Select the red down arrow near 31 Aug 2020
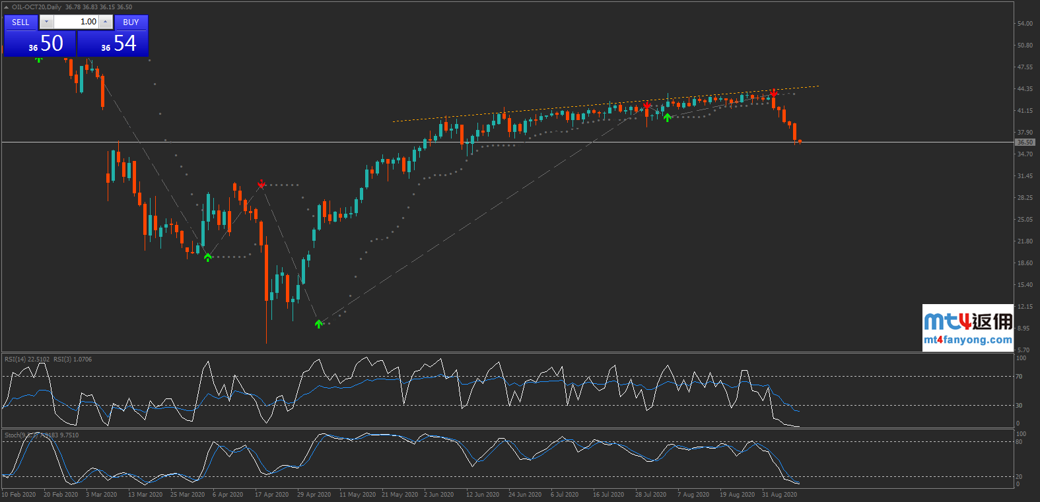This screenshot has width=1040, height=502. [774, 93]
